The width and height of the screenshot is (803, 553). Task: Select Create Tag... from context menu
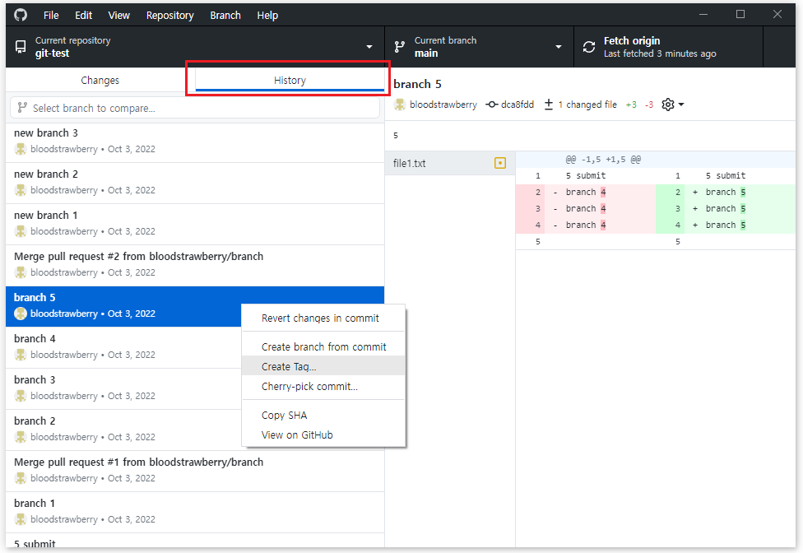click(323, 367)
